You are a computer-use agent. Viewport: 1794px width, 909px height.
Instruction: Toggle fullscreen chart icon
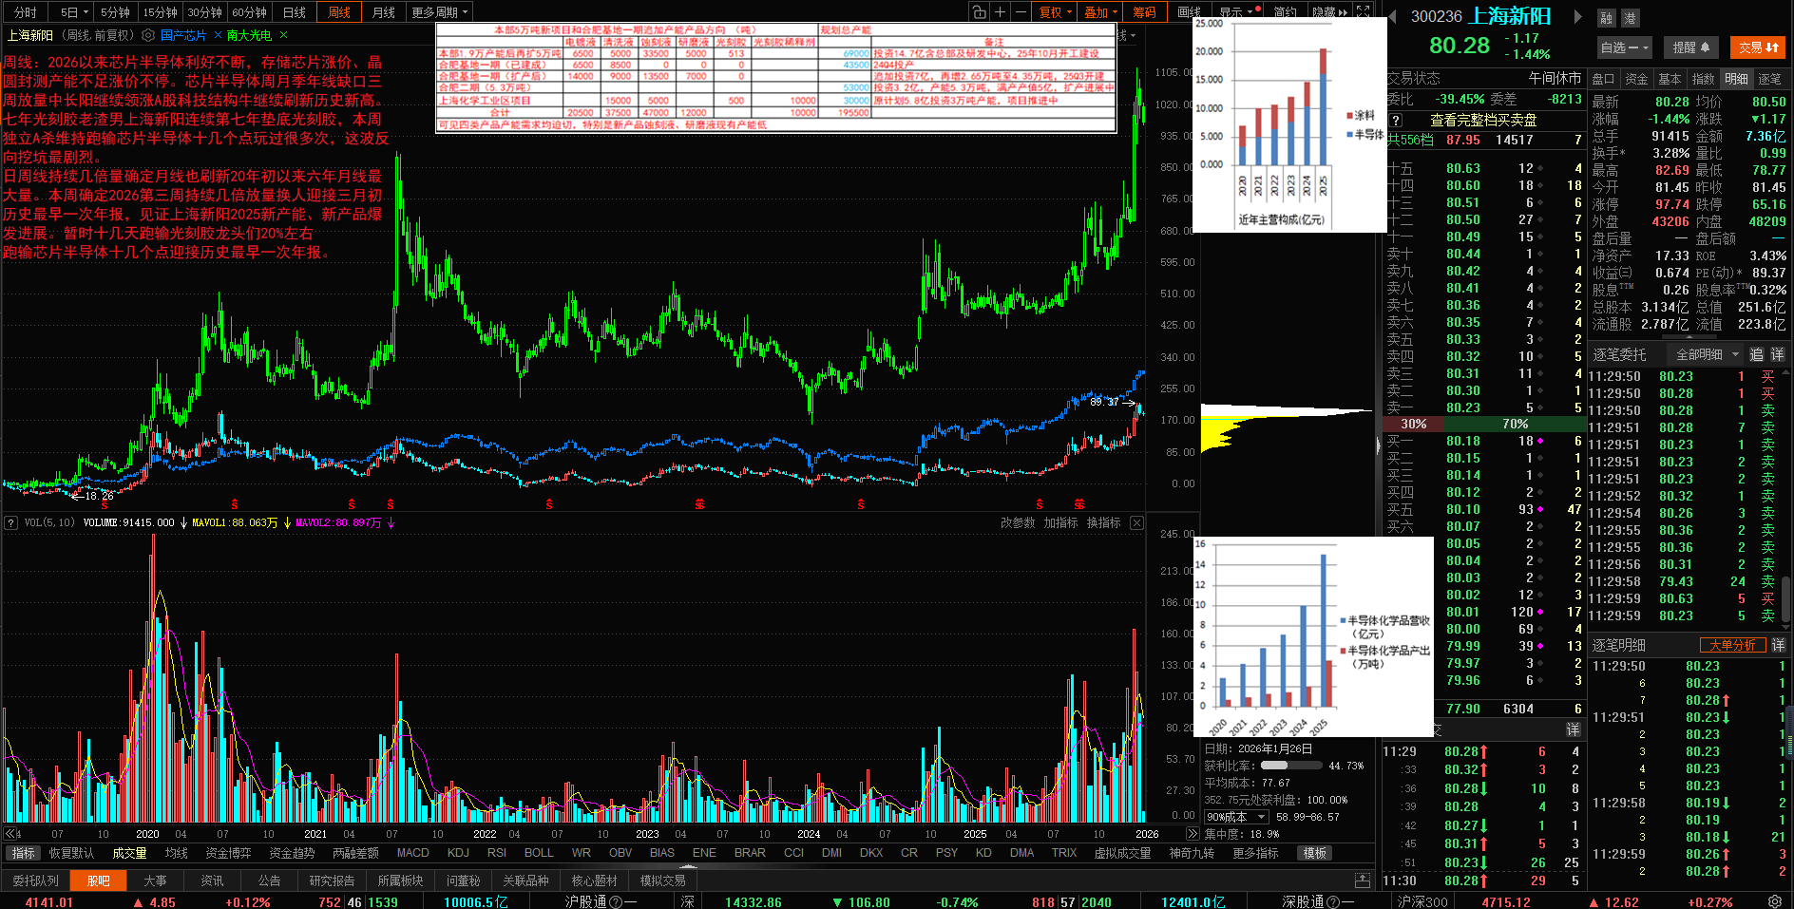pyautogui.click(x=1364, y=12)
